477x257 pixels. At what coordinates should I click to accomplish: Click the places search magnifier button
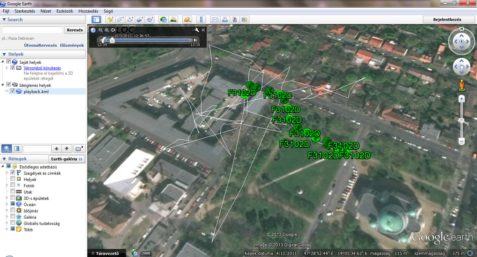(x=7, y=149)
